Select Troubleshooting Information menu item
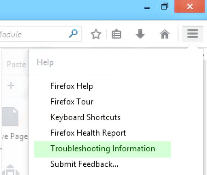The width and height of the screenshot is (207, 175). tap(103, 149)
